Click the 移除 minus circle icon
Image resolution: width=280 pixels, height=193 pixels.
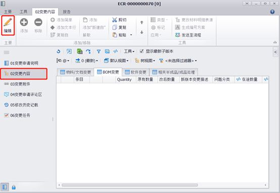[x=38, y=22]
